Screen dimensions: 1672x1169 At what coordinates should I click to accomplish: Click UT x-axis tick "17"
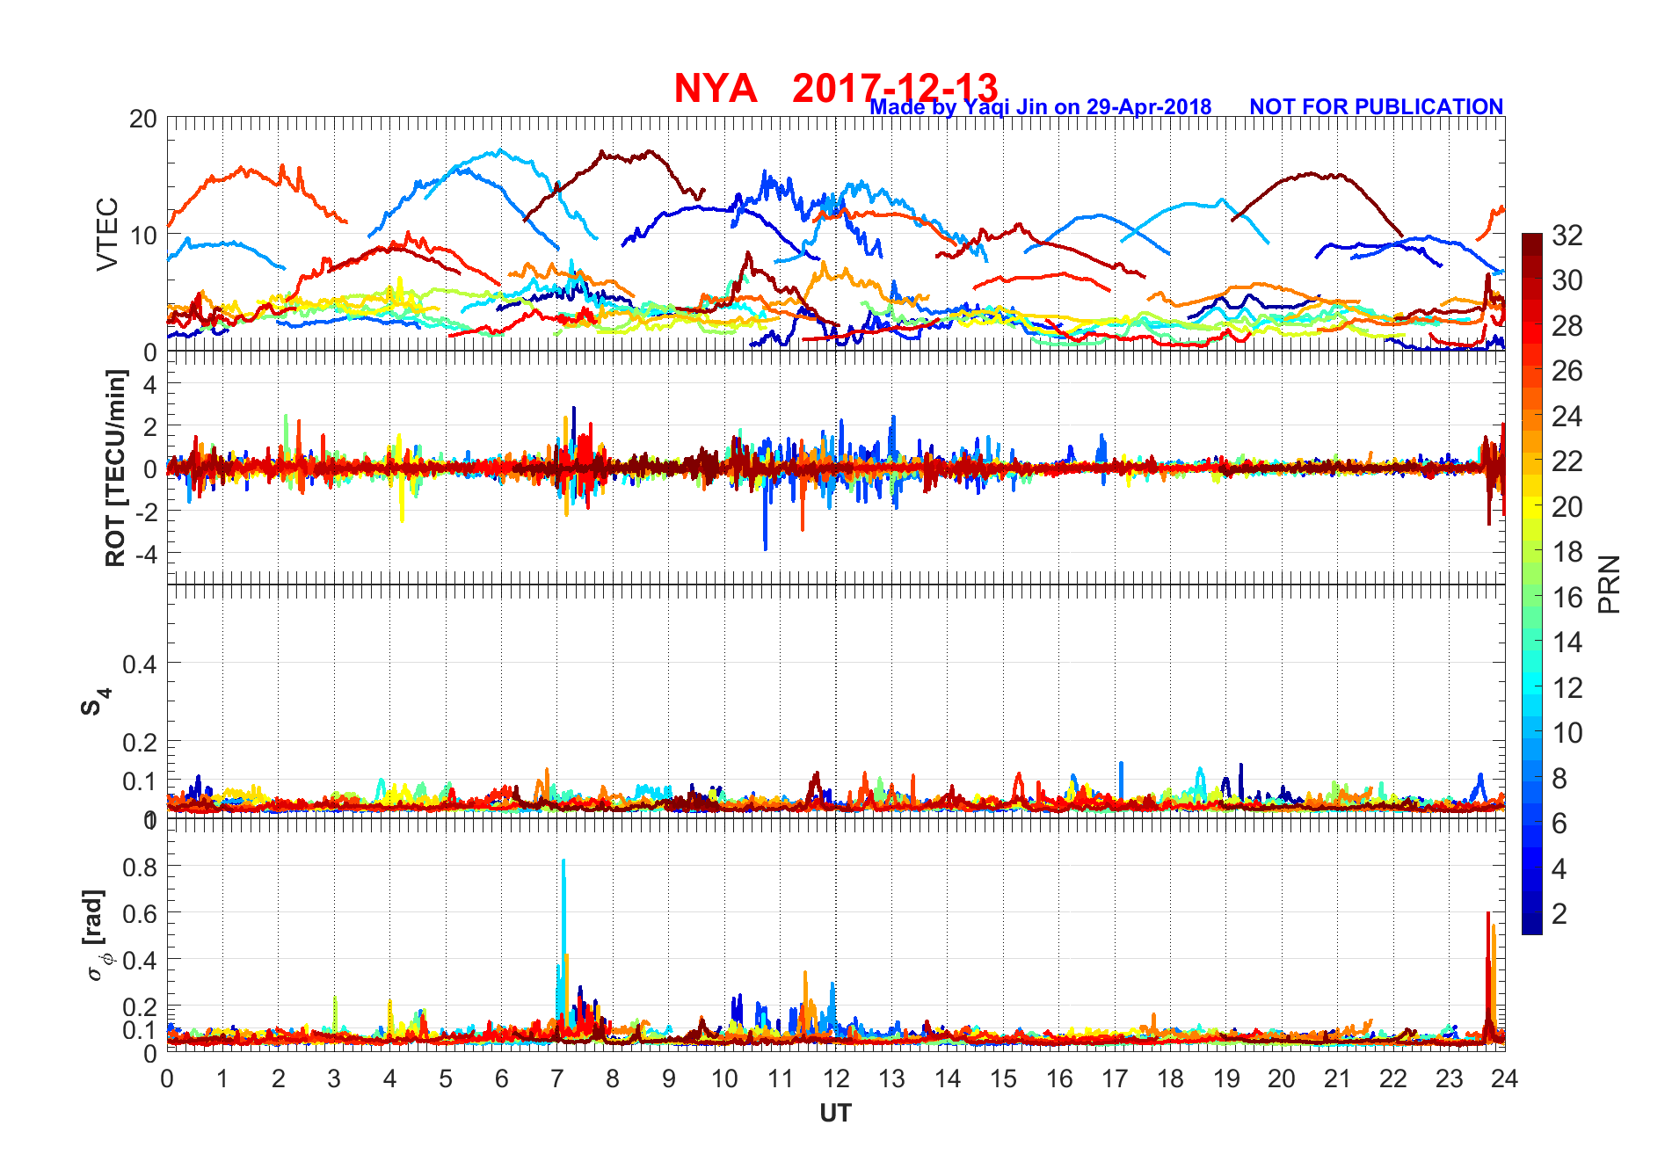coord(1115,1078)
